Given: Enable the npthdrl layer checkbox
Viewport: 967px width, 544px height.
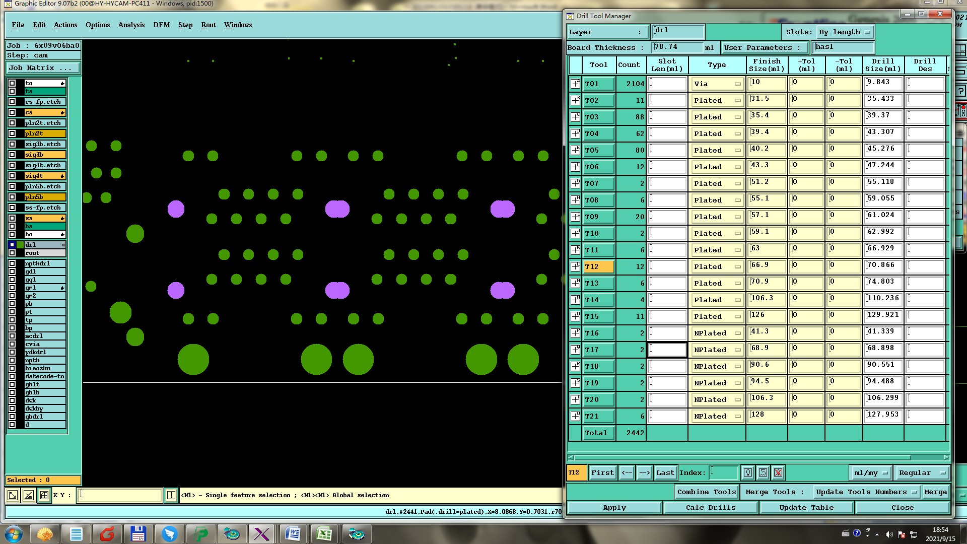Looking at the screenshot, I should (x=12, y=263).
